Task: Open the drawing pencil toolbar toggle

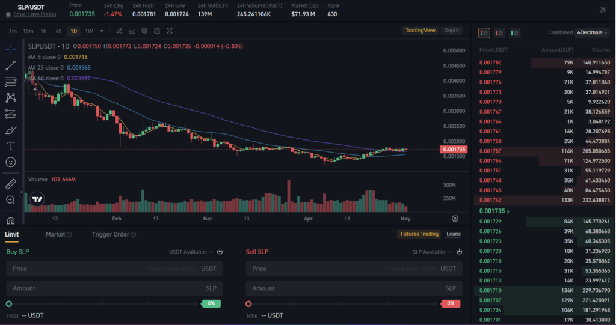Action: pyautogui.click(x=119, y=31)
